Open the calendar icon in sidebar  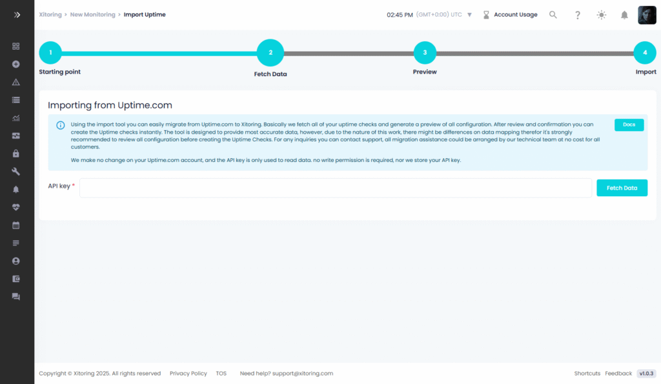point(16,225)
